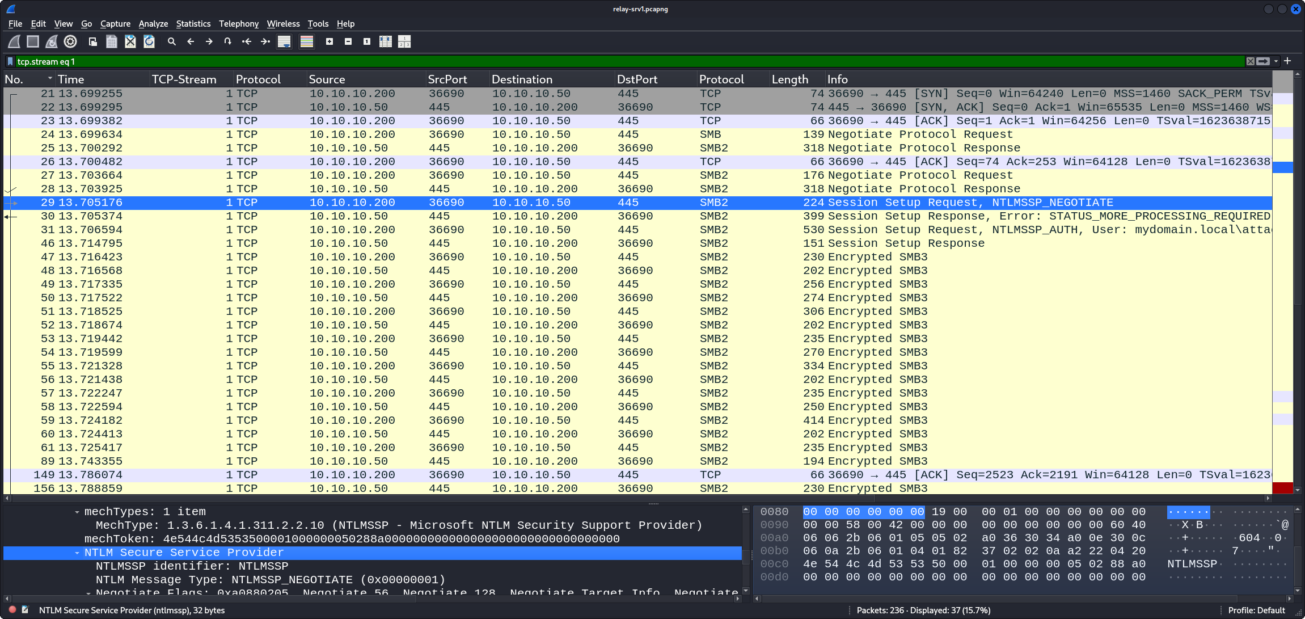Viewport: 1305px width, 619px height.
Task: Select hex bytes at offset 00c0
Action: pos(974,564)
